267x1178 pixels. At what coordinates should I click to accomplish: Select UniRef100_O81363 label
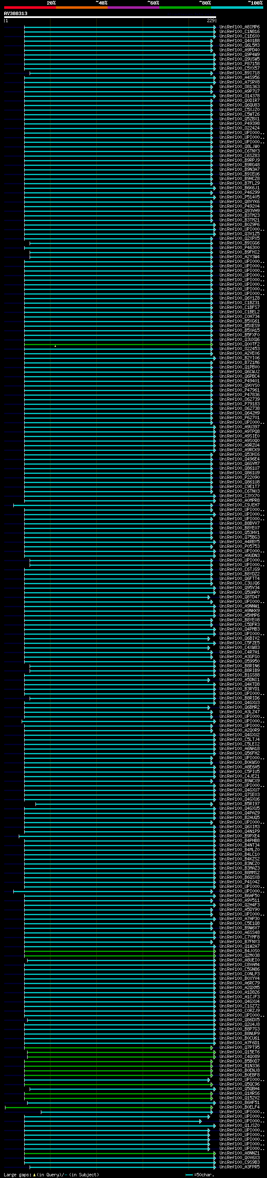(x=239, y=87)
